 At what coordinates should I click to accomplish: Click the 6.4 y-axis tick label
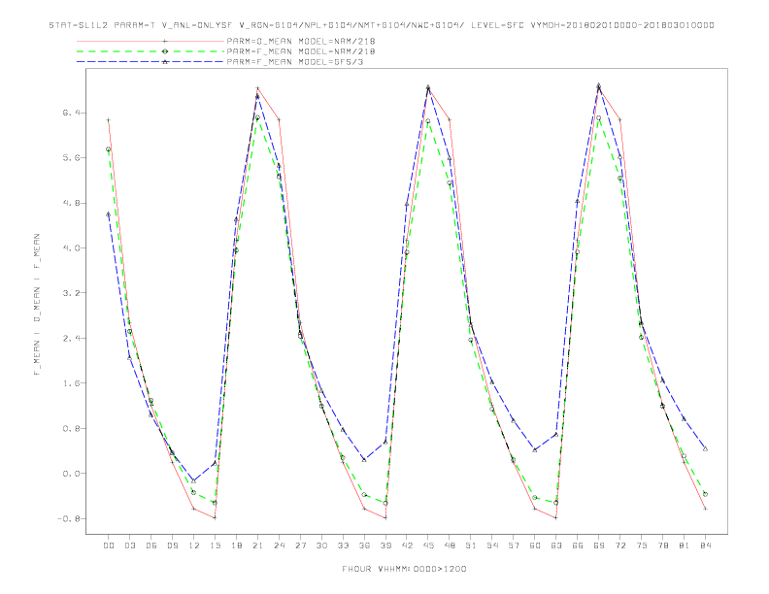click(71, 113)
